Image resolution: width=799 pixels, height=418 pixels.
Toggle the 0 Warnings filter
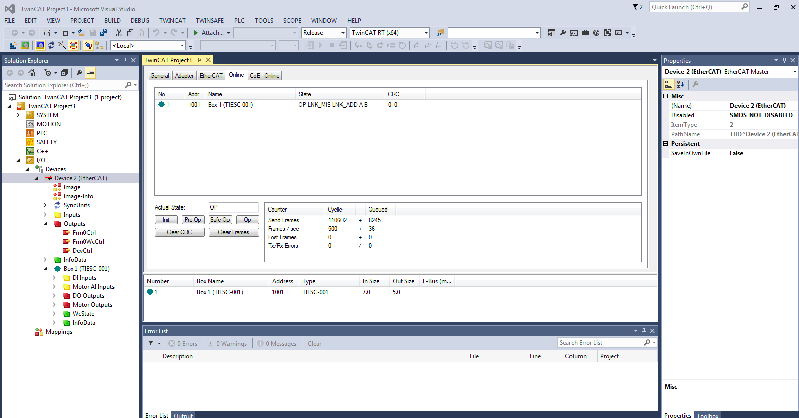click(227, 344)
